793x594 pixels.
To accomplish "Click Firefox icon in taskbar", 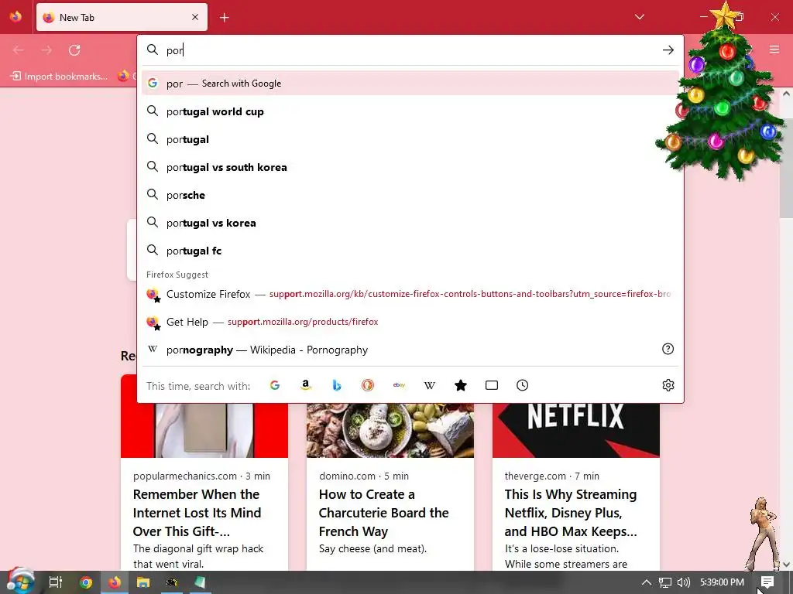I will tap(115, 582).
